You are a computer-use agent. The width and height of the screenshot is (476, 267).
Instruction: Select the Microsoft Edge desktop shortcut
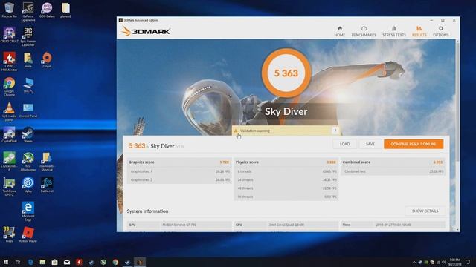[28, 211]
